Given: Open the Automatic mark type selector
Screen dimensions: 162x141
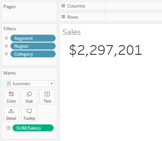Looking at the screenshot, I should (29, 84).
